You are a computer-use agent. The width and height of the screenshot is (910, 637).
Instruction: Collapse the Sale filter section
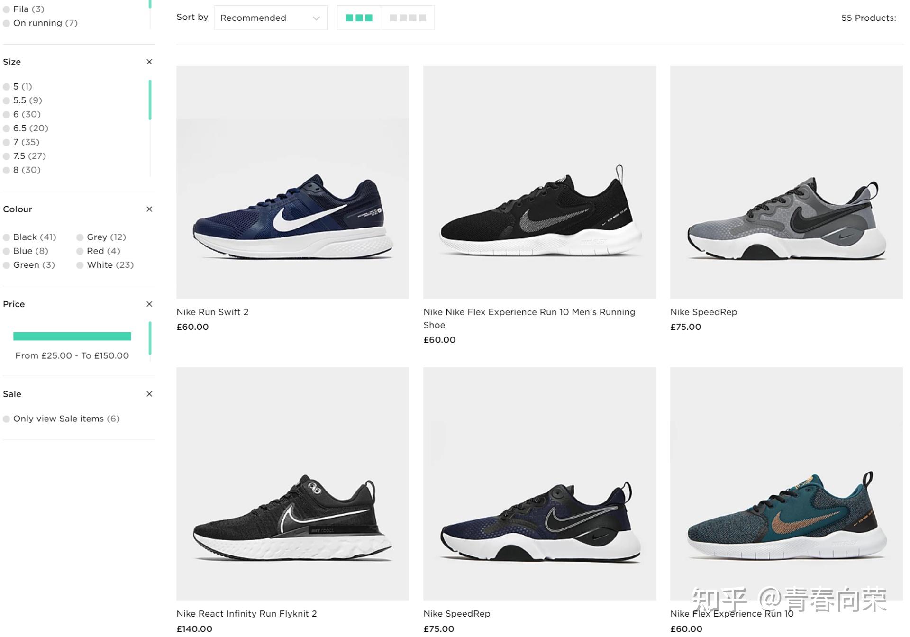click(149, 394)
